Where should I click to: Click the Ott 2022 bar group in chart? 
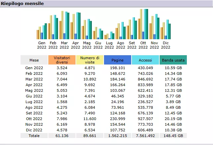[x=143, y=25]
